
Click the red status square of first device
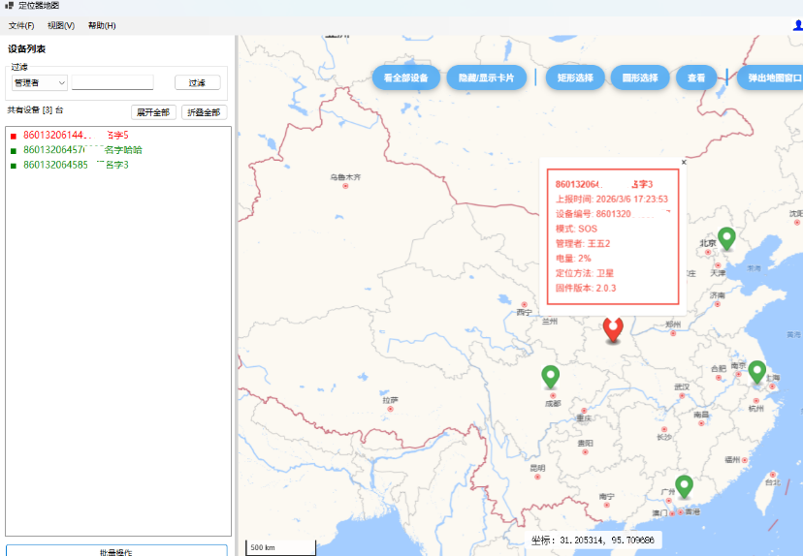tap(14, 136)
